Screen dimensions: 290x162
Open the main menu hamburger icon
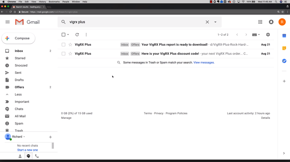(8, 22)
